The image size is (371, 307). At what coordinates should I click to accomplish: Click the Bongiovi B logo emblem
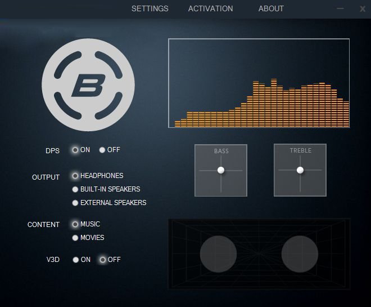(88, 85)
